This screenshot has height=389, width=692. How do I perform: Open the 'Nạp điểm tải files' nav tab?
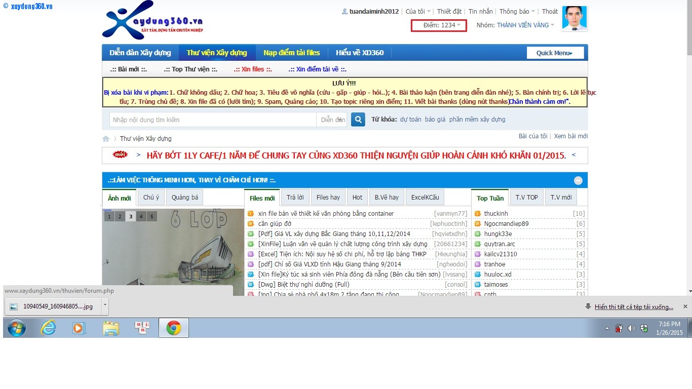(292, 53)
